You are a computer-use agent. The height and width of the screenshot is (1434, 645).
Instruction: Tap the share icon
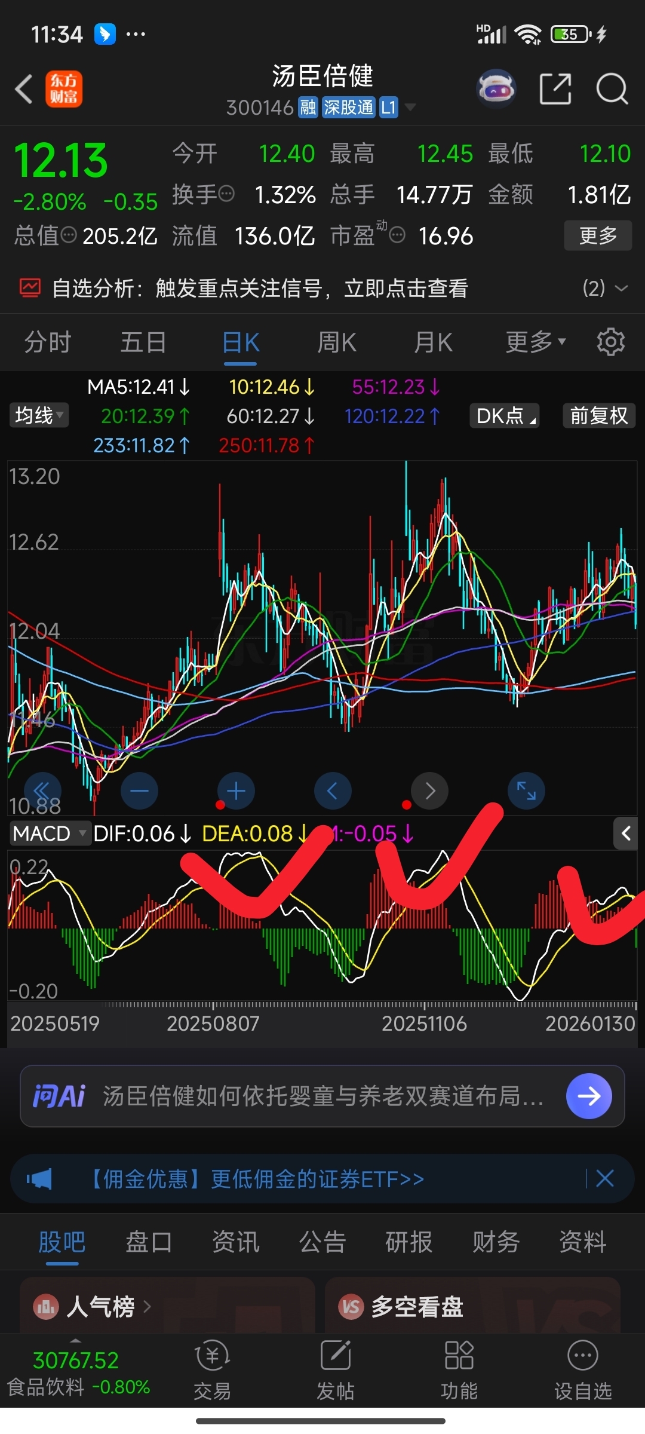(x=555, y=89)
